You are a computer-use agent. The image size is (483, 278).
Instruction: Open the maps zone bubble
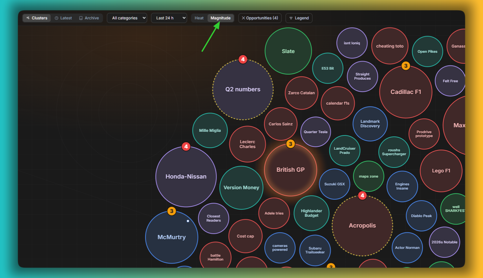[x=368, y=176]
